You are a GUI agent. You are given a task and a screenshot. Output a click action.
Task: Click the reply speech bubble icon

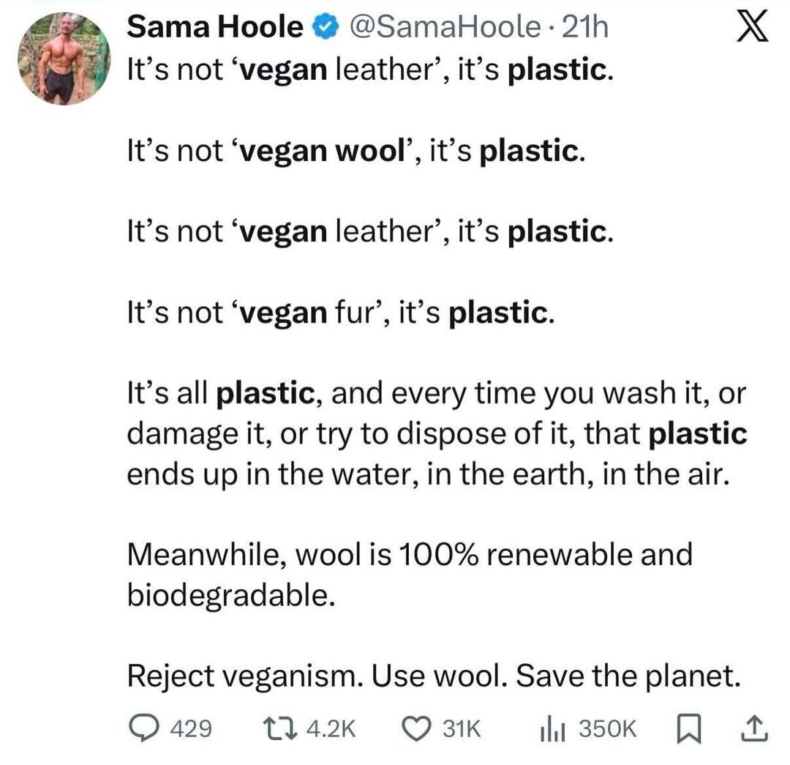144,728
